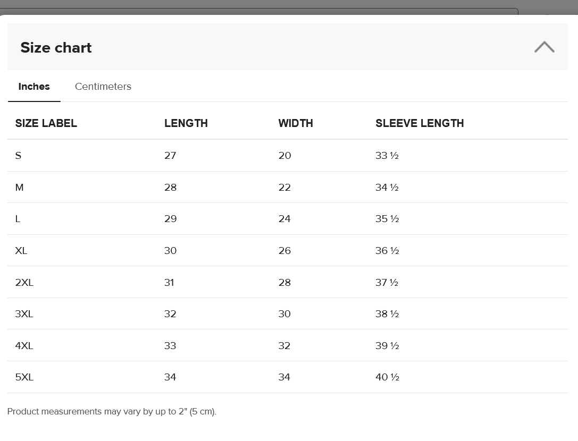Click the L size label
This screenshot has width=578, height=441.
point(18,219)
